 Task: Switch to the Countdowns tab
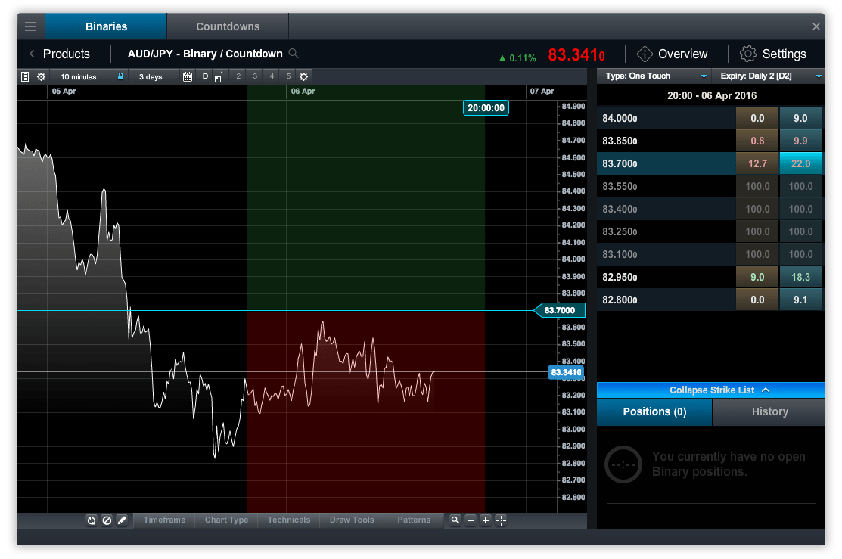[x=228, y=26]
